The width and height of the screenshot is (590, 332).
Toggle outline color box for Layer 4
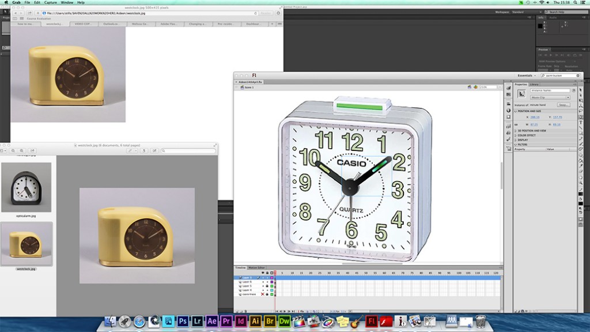tap(272, 290)
